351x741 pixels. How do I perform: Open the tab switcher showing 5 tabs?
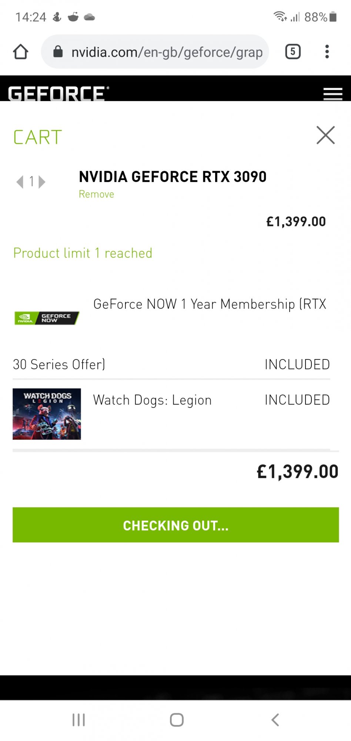(x=292, y=51)
